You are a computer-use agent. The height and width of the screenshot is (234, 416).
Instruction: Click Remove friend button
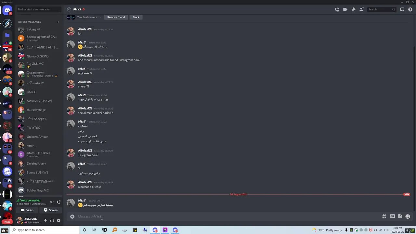(116, 17)
